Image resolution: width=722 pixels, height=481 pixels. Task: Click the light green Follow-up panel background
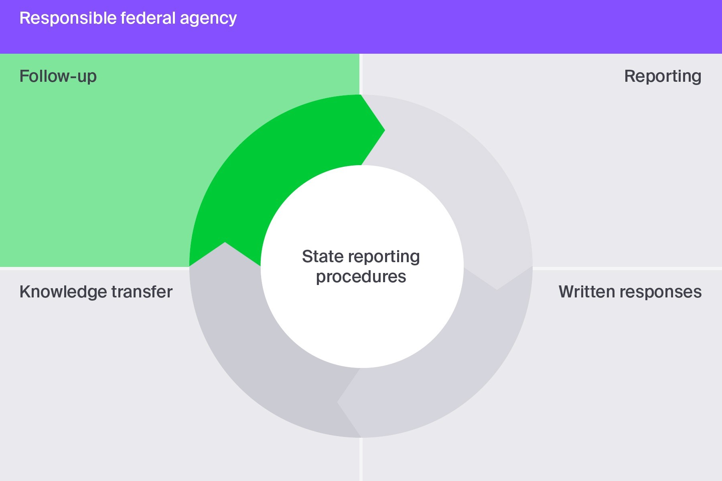[100, 180]
